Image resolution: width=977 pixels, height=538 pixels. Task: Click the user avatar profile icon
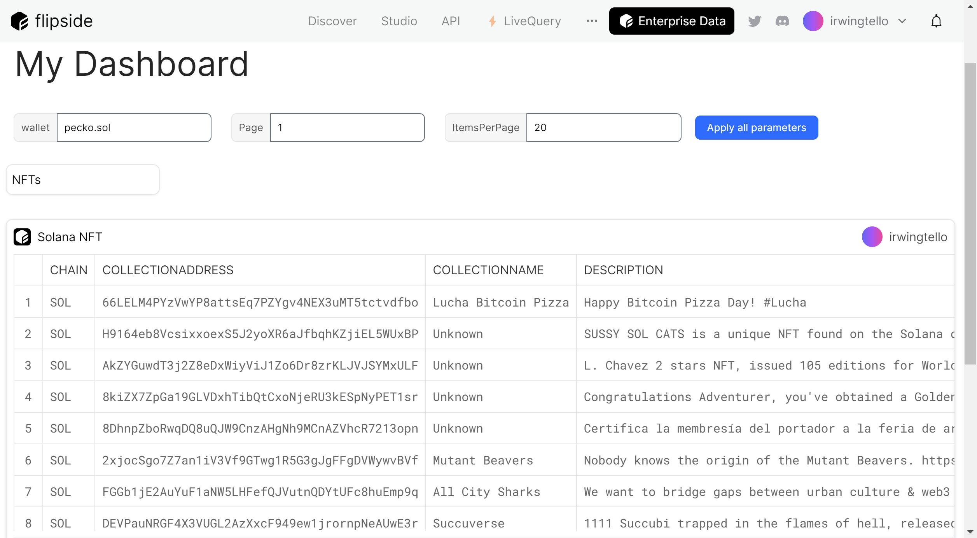813,21
